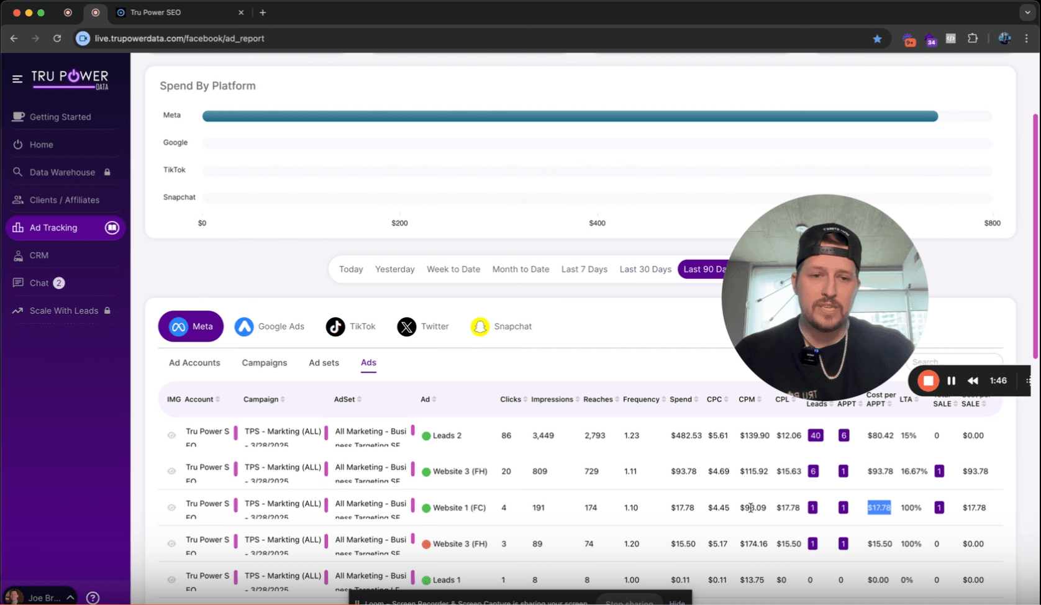Click the green status dot for Leads 2
Screen dimensions: 1041x605
click(x=426, y=436)
